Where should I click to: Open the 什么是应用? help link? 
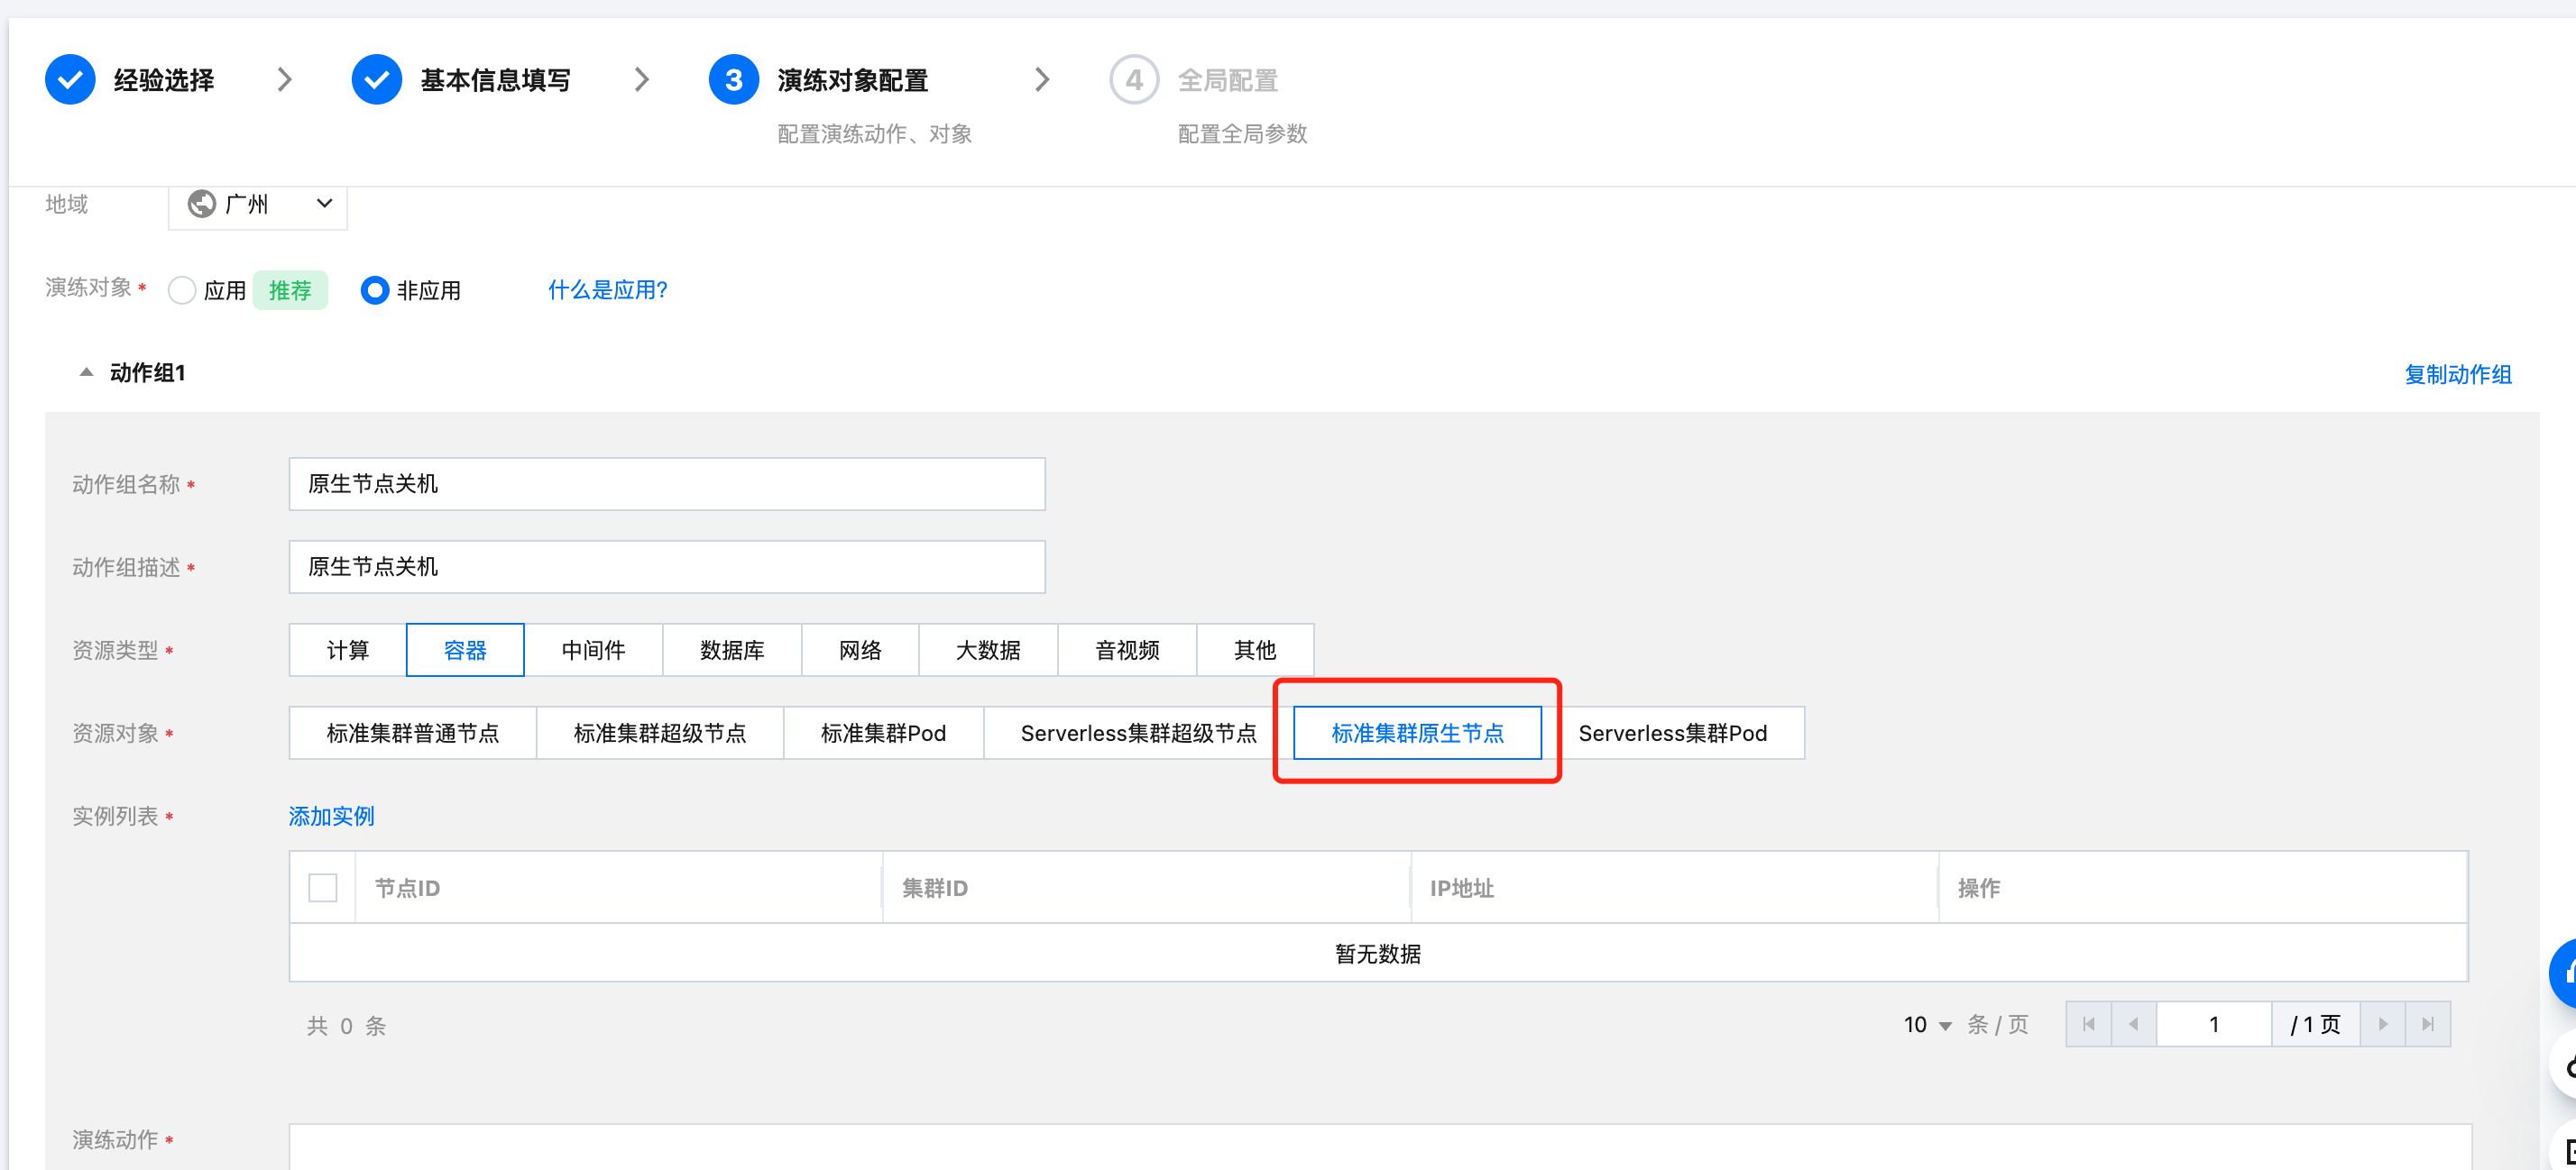607,291
